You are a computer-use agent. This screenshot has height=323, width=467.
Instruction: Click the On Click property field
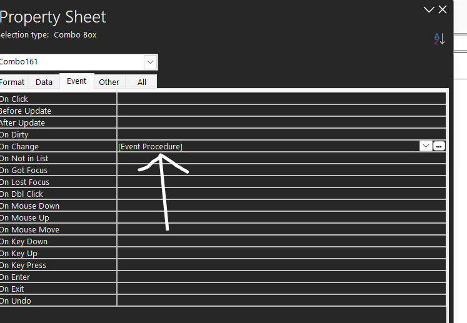281,99
